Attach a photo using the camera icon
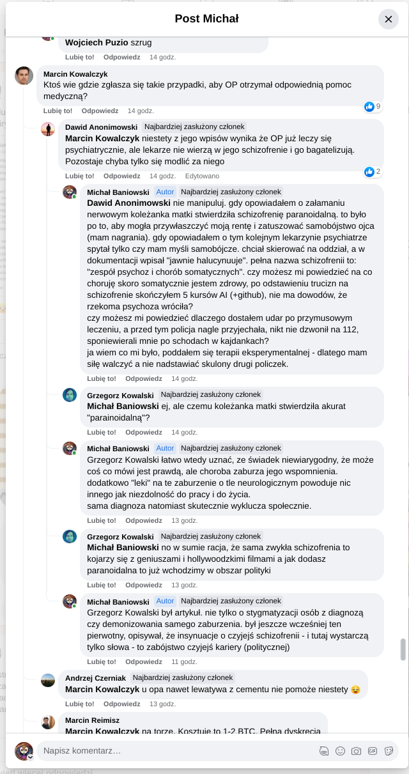Image resolution: width=409 pixels, height=774 pixels. pos(357,751)
